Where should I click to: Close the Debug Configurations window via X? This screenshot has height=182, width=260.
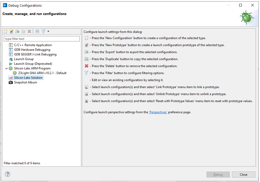[252, 5]
